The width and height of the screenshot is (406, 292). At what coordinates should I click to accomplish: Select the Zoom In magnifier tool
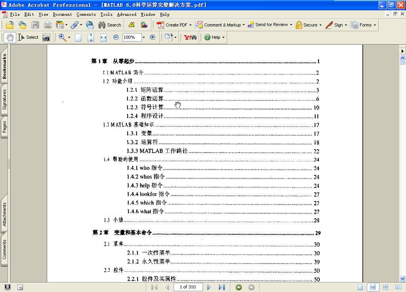coord(62,38)
